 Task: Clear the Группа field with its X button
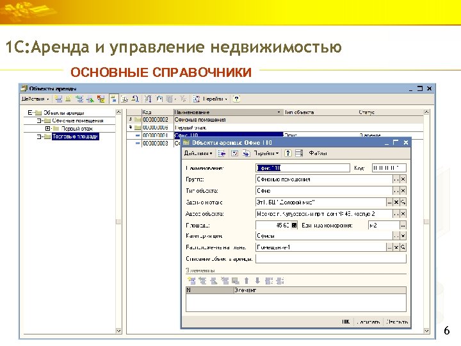pos(403,179)
